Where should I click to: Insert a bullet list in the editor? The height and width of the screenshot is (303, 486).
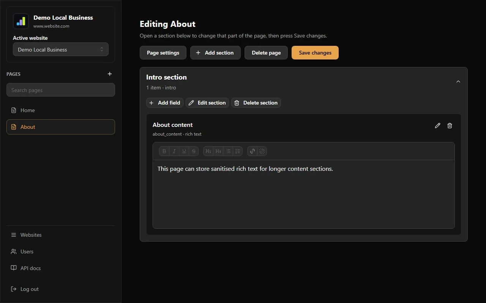coord(228,151)
